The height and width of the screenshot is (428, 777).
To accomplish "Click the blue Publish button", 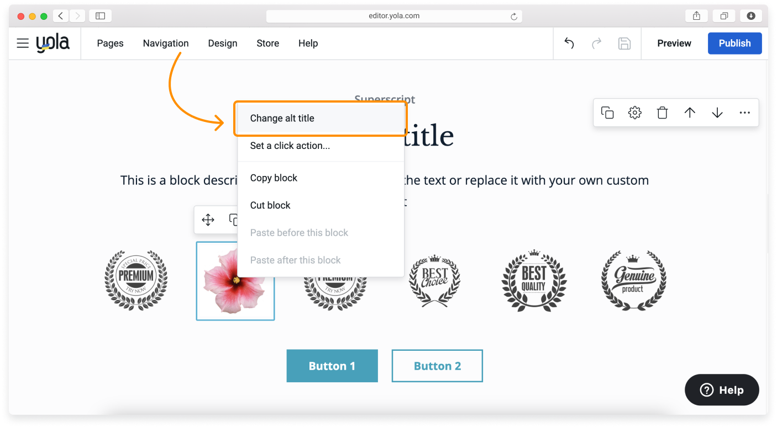I will tap(734, 44).
